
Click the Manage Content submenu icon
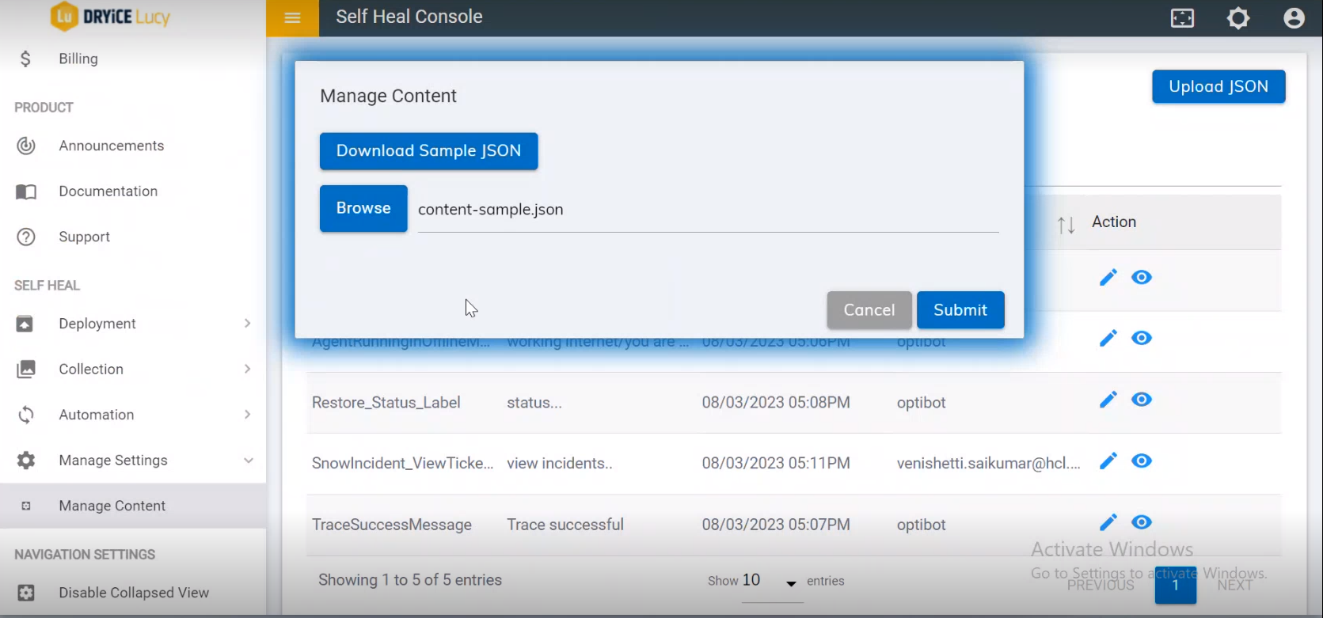(26, 506)
